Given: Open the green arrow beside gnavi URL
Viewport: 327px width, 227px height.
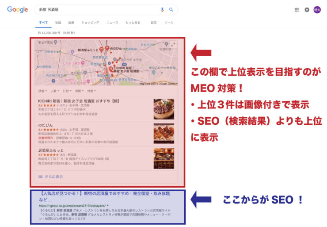Looking at the screenshot, I should [x=108, y=205].
